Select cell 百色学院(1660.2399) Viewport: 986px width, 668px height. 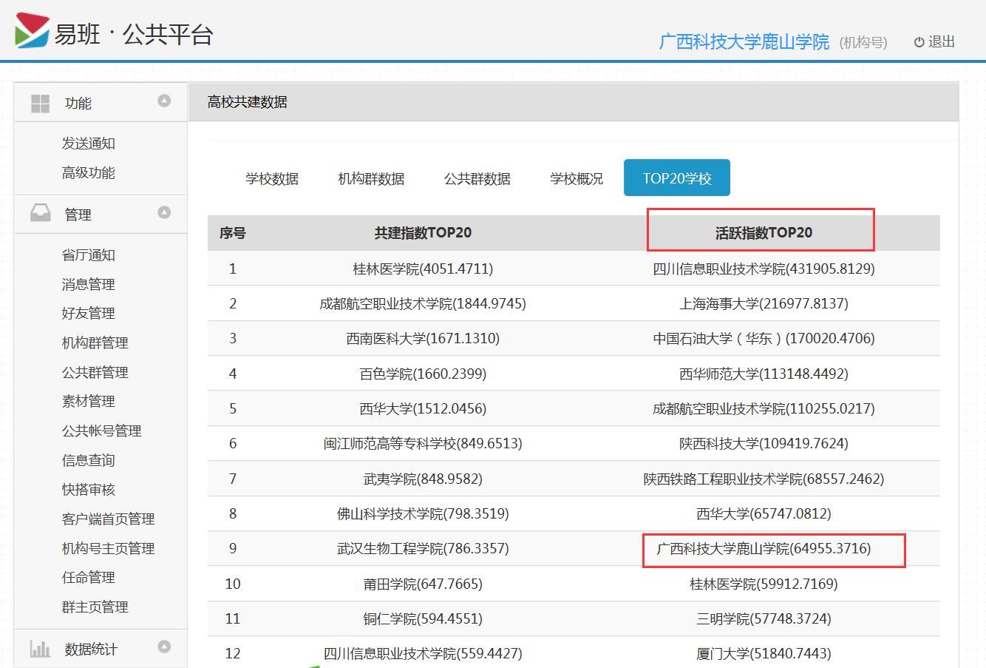pyautogui.click(x=423, y=374)
